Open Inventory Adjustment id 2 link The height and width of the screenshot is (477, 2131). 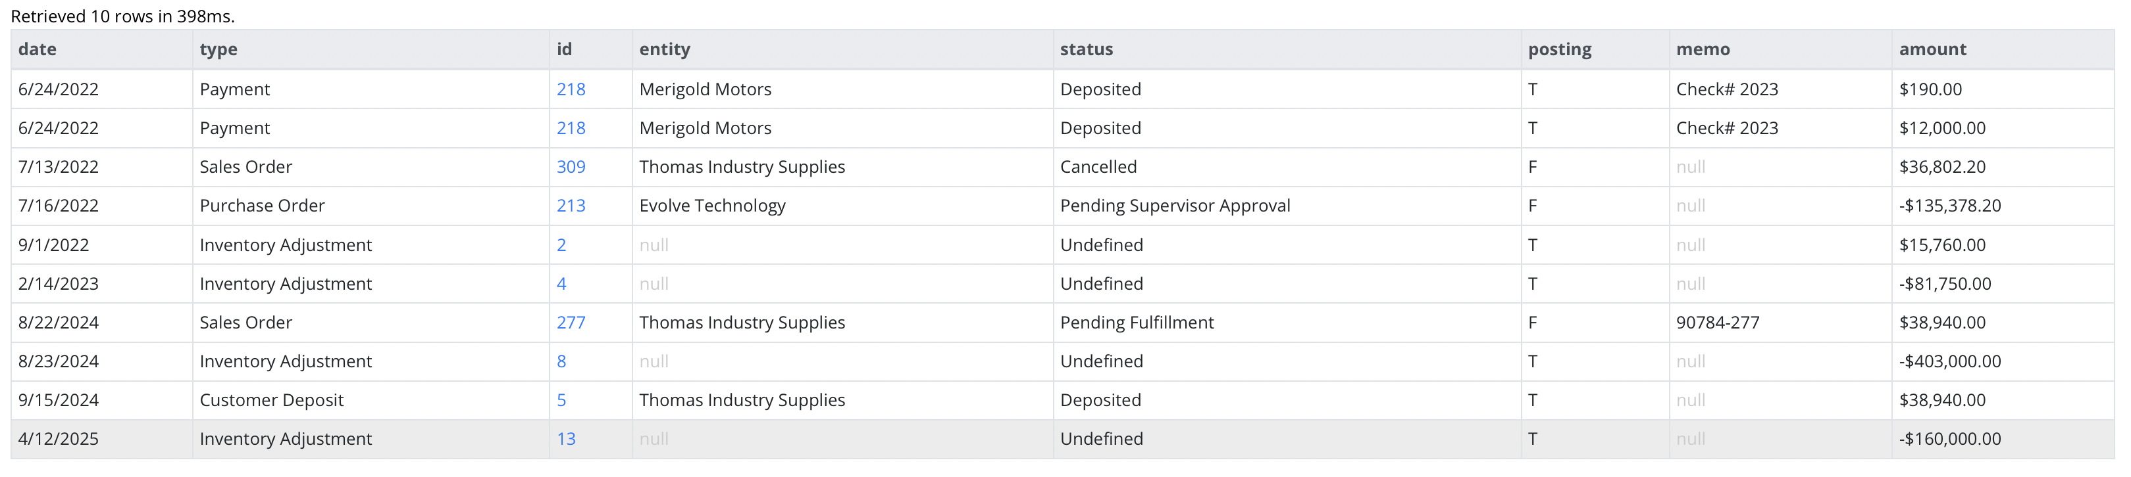pyautogui.click(x=561, y=245)
